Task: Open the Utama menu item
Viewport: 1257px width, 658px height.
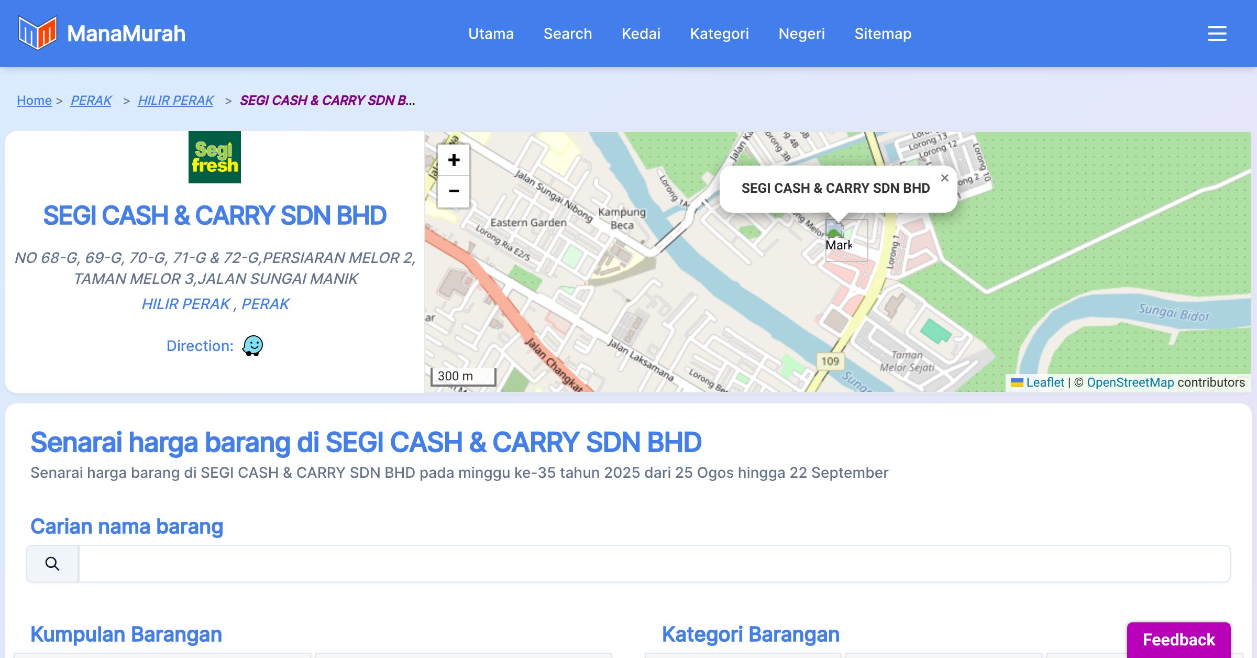Action: pyautogui.click(x=491, y=34)
